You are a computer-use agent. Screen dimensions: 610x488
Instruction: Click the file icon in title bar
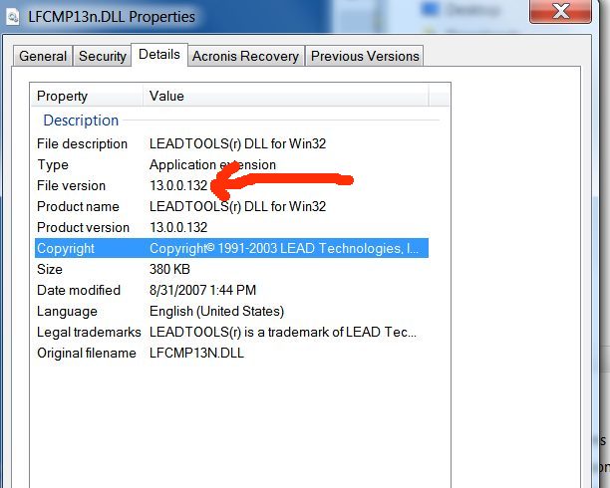pyautogui.click(x=13, y=17)
